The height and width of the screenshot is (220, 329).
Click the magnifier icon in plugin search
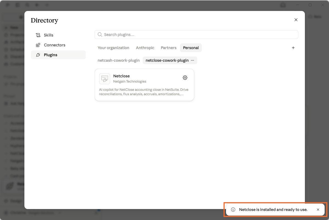(100, 35)
